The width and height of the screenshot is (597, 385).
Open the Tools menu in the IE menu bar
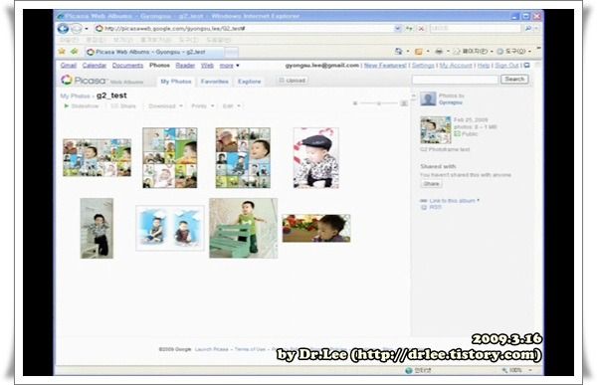click(x=188, y=40)
